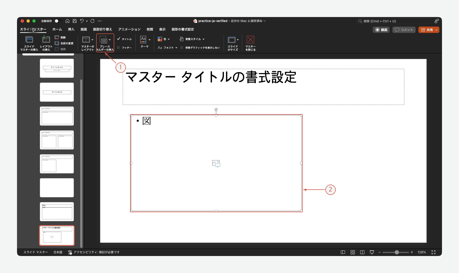
Task: Click the Undo arrow icon
Action: (82, 21)
